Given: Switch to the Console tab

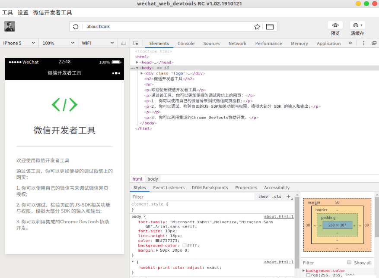Looking at the screenshot, I should tap(186, 44).
